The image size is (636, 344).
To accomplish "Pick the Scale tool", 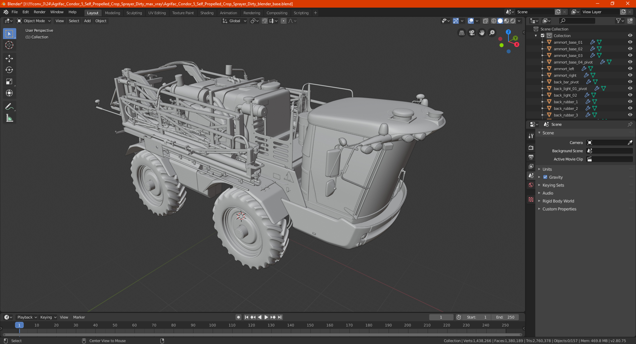I will click(9, 82).
